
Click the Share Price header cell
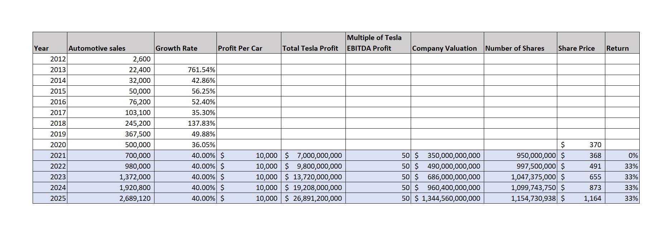[581, 43]
